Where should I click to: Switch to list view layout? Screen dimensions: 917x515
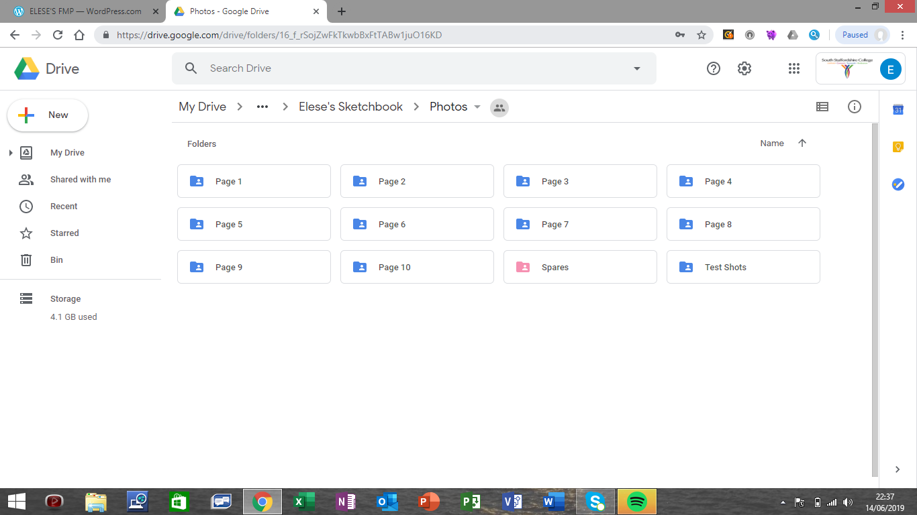coord(822,107)
